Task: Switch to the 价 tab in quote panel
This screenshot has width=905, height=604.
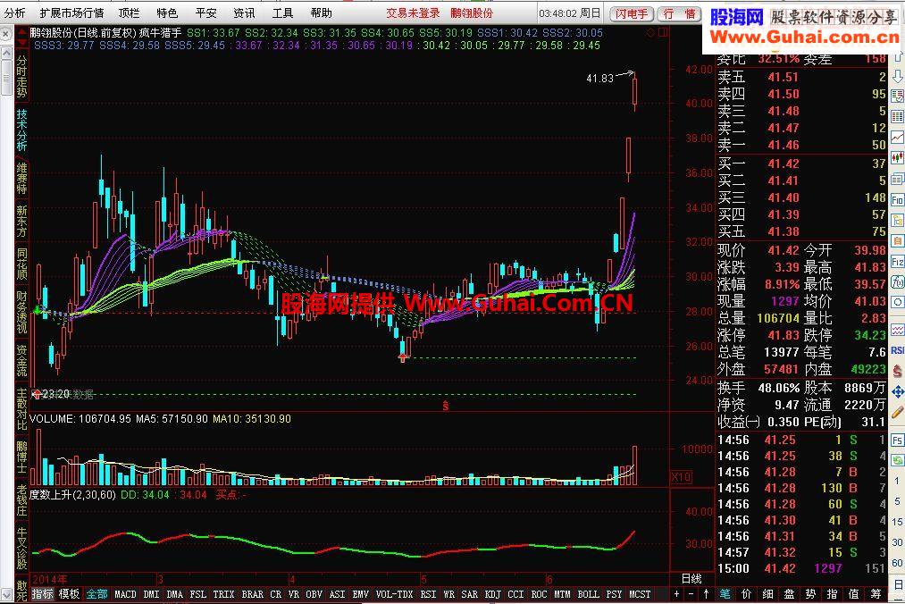Action: (x=746, y=593)
